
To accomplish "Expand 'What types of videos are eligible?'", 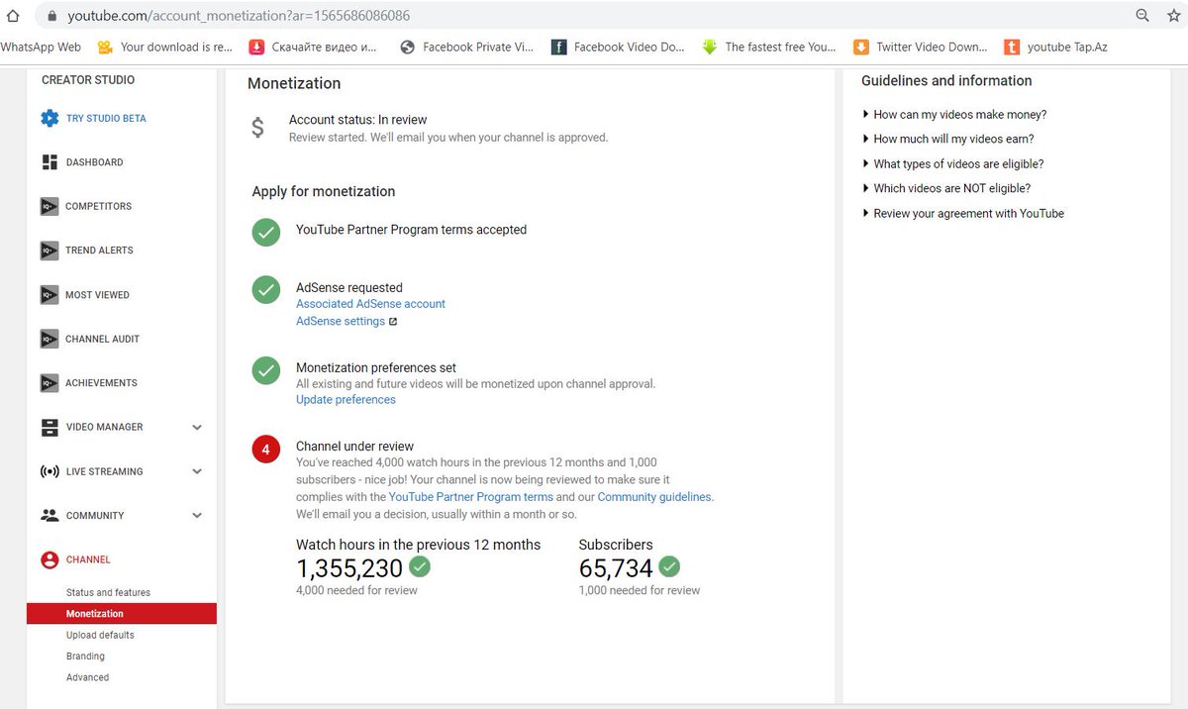I will pyautogui.click(x=953, y=164).
